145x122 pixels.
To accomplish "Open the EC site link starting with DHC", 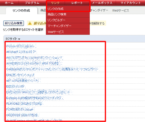I will (x=21, y=75).
